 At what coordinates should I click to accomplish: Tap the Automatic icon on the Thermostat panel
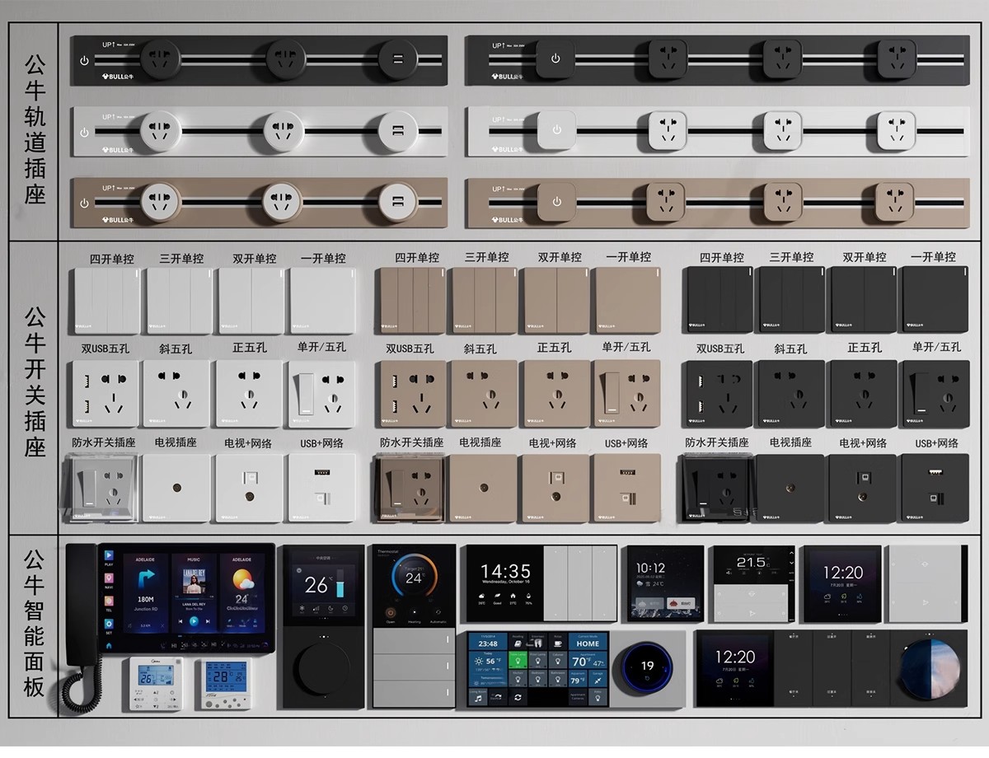[x=438, y=613]
